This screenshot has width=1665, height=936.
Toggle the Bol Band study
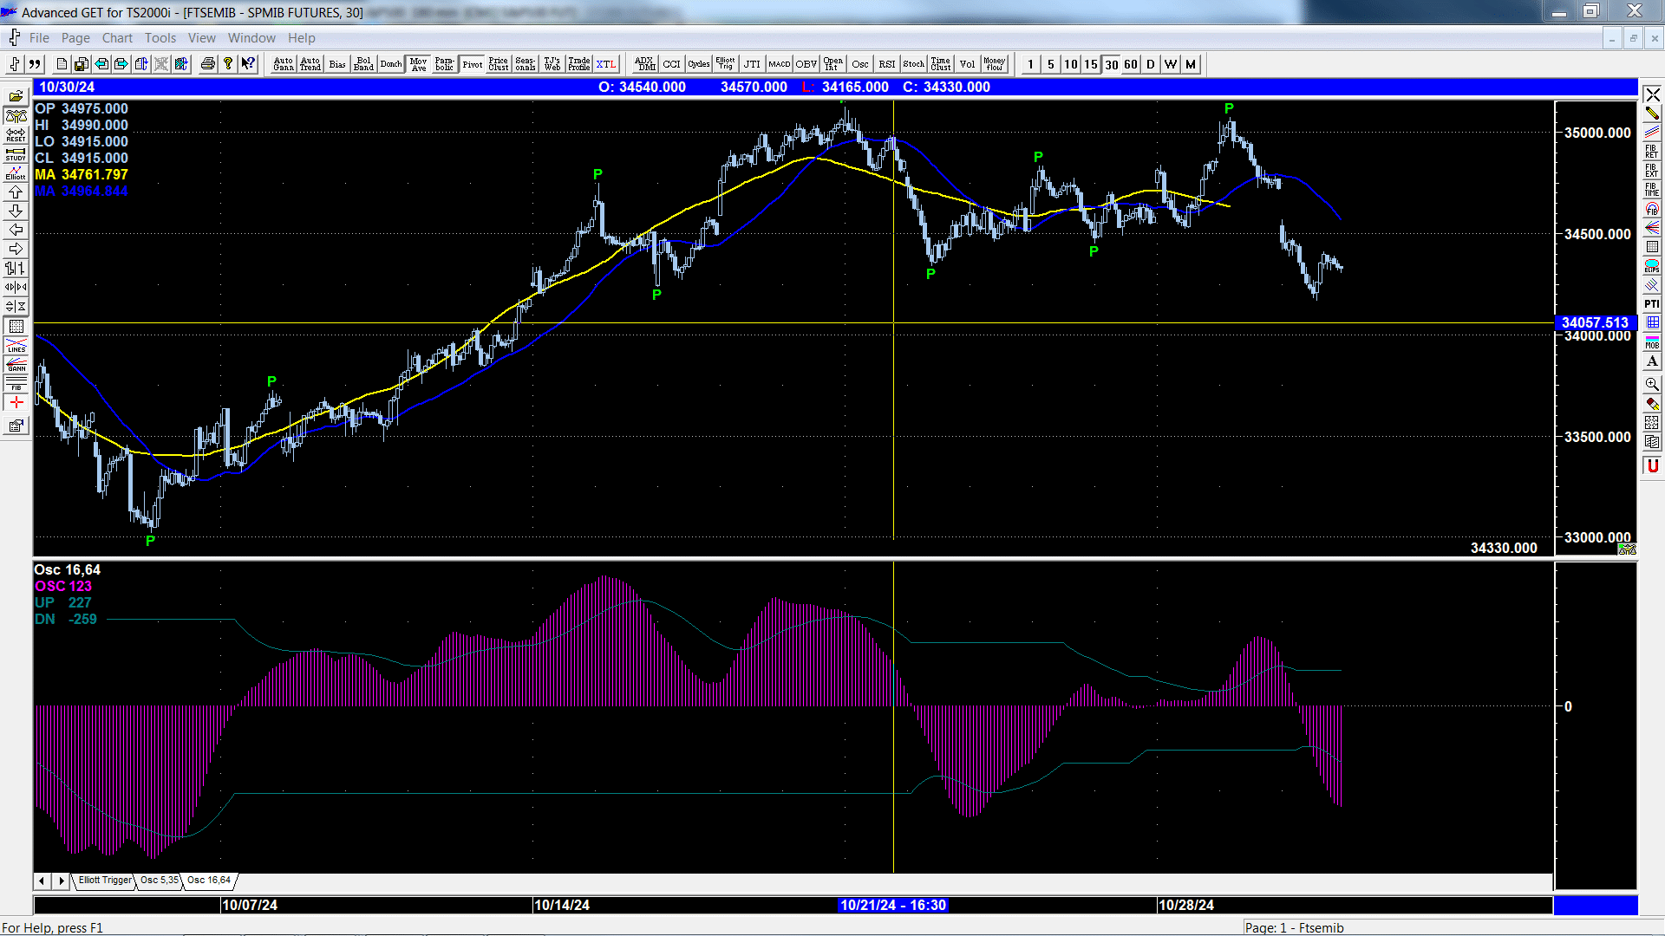363,64
